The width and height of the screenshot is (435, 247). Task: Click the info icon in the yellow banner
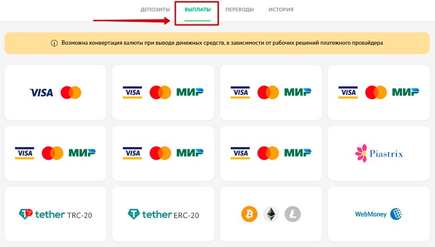(x=54, y=43)
